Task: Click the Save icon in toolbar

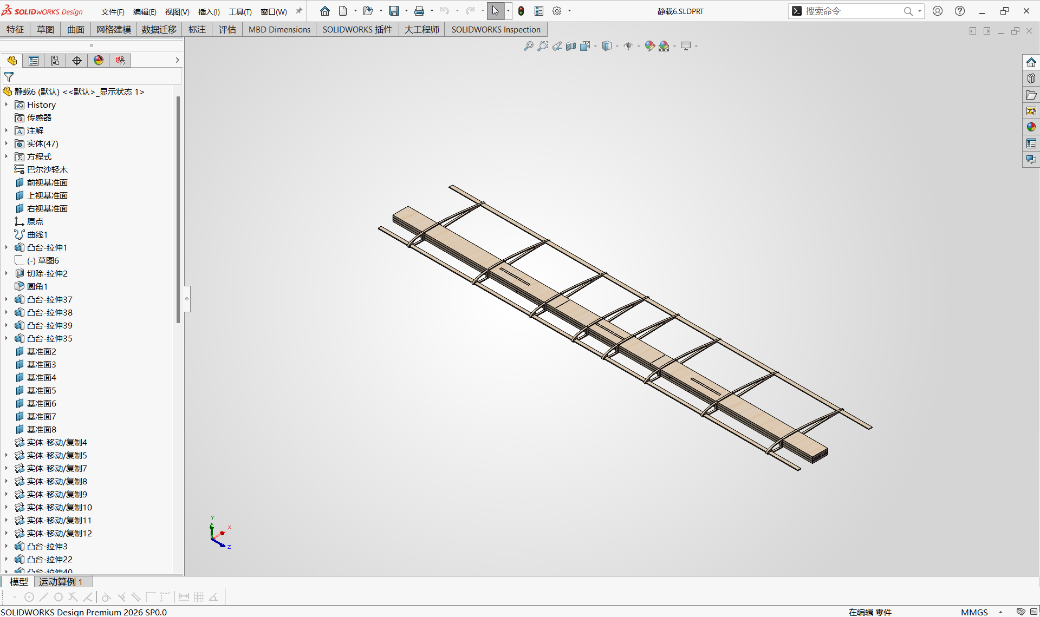Action: pos(394,11)
